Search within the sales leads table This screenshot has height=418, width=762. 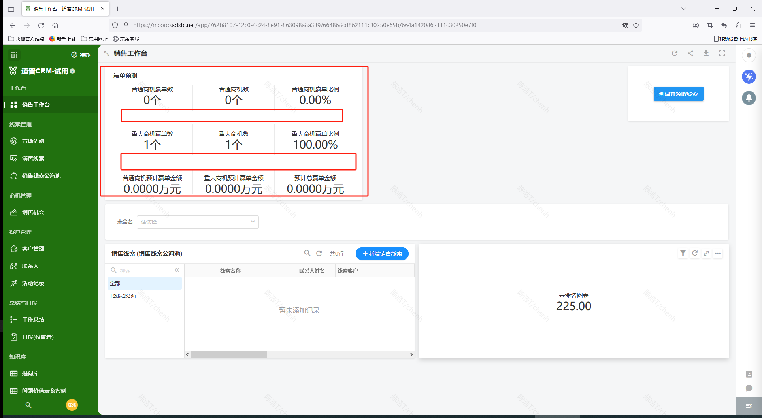(x=307, y=253)
